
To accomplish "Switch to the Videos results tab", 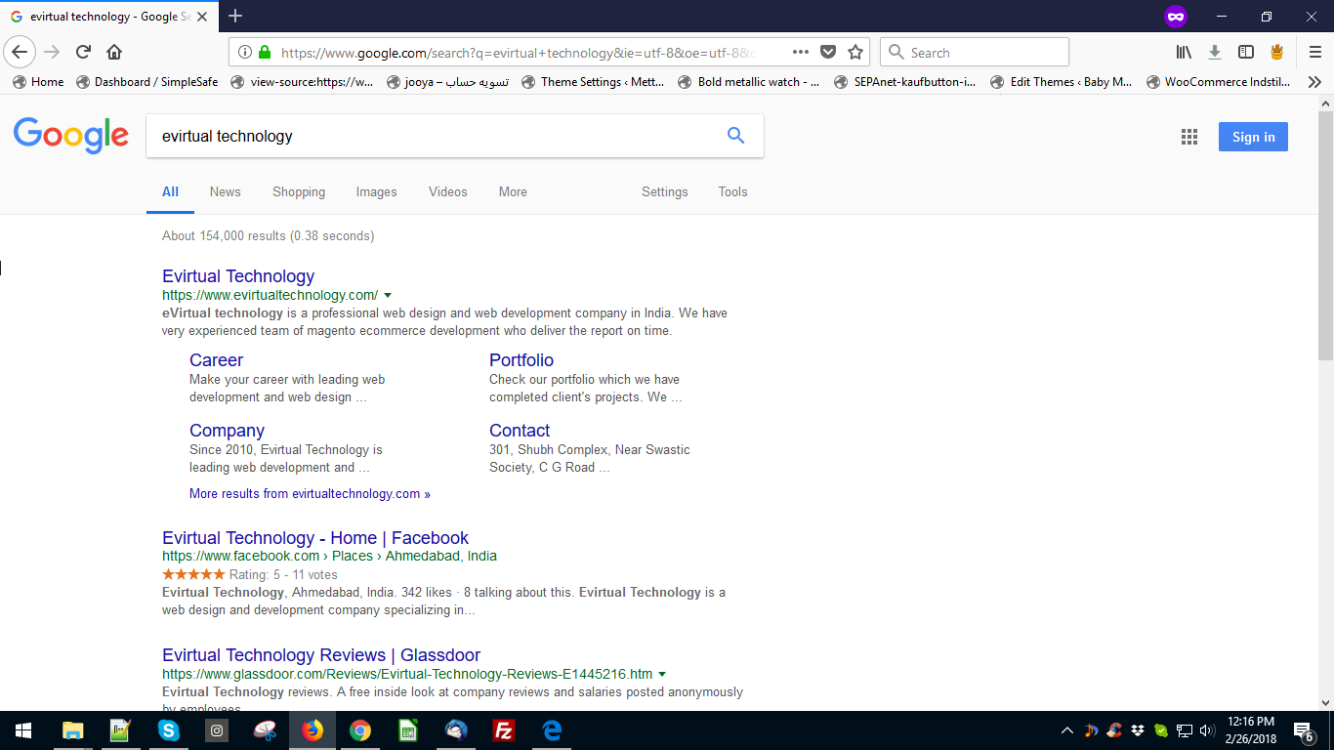I will (448, 191).
